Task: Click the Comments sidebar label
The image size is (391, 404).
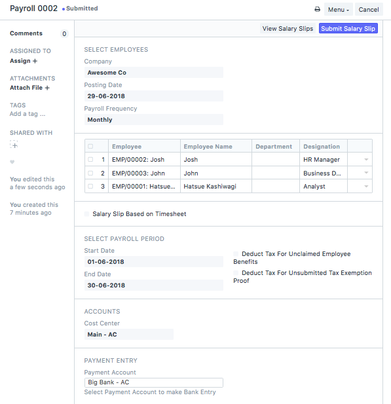Action: coord(26,33)
